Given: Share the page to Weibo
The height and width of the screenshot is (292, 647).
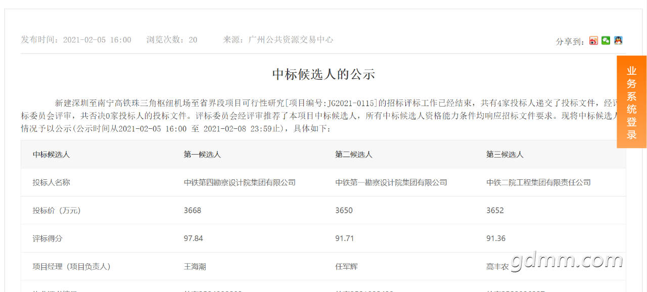Looking at the screenshot, I should pyautogui.click(x=593, y=41).
